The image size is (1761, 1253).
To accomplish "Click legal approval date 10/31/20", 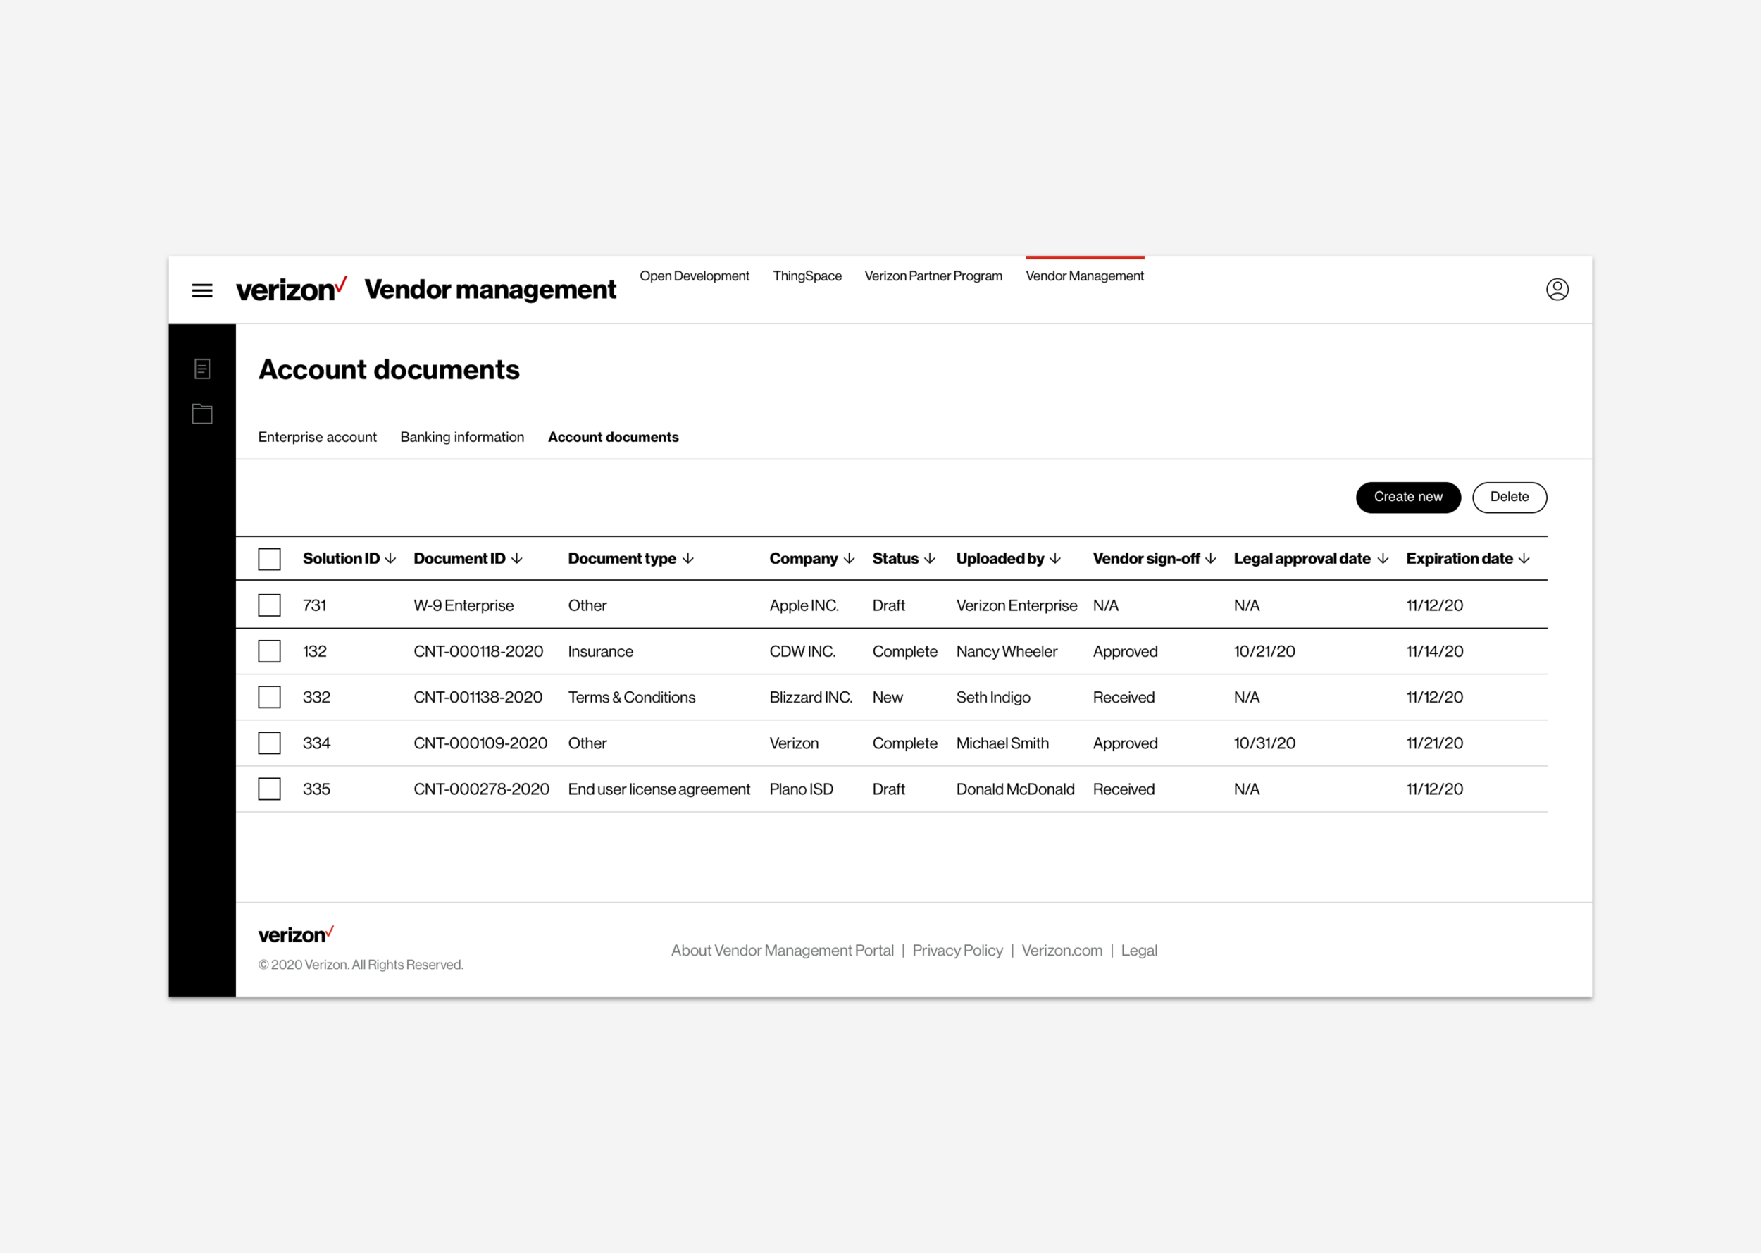I will 1264,743.
